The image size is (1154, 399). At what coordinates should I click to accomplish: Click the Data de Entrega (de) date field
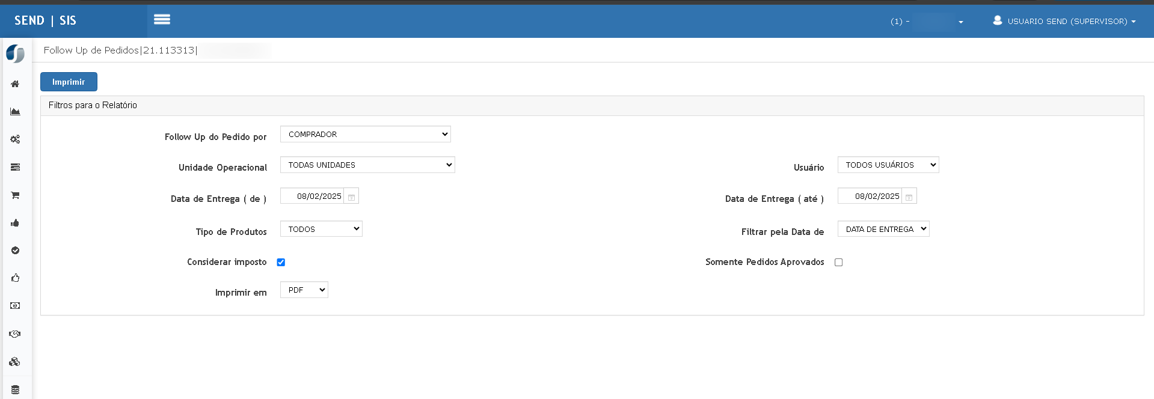coord(312,196)
